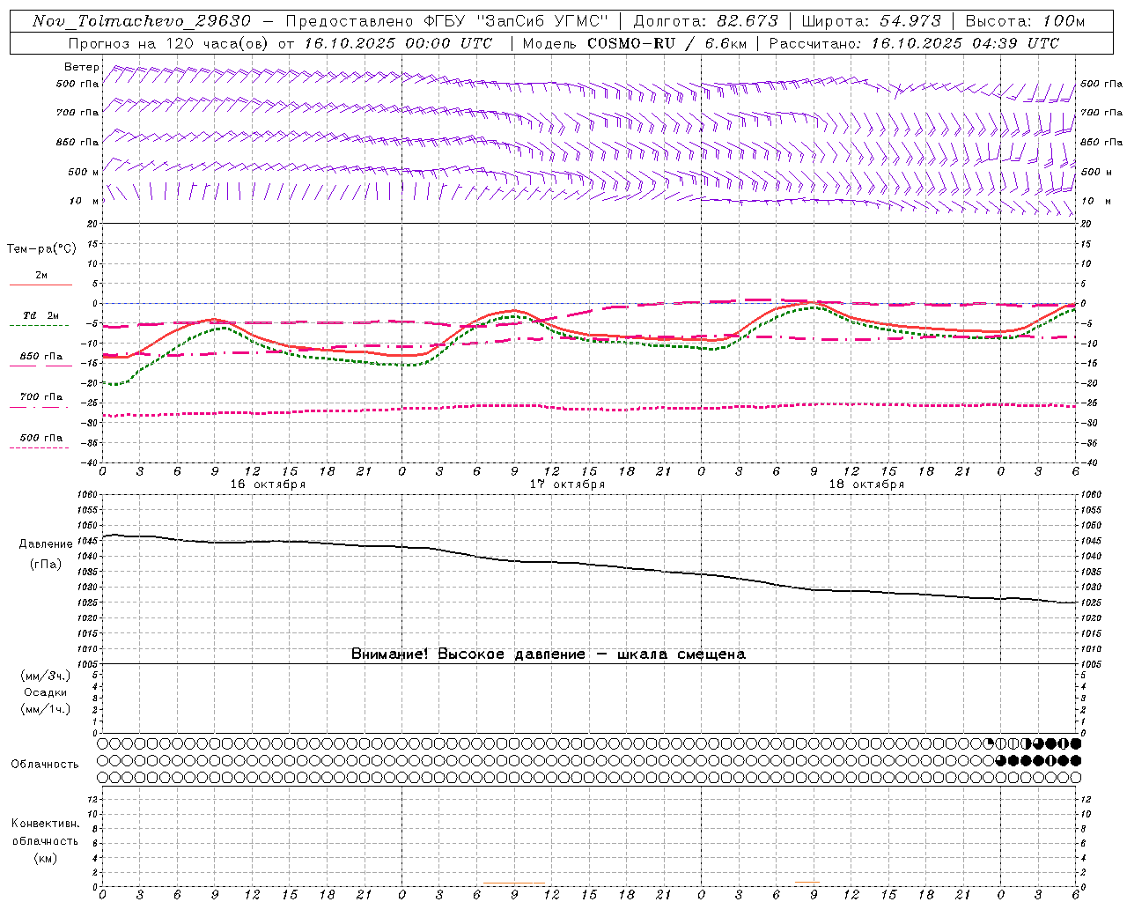This screenshot has width=1127, height=902.
Task: Click the Долгота: 82.673 header value
Action: click(x=706, y=21)
